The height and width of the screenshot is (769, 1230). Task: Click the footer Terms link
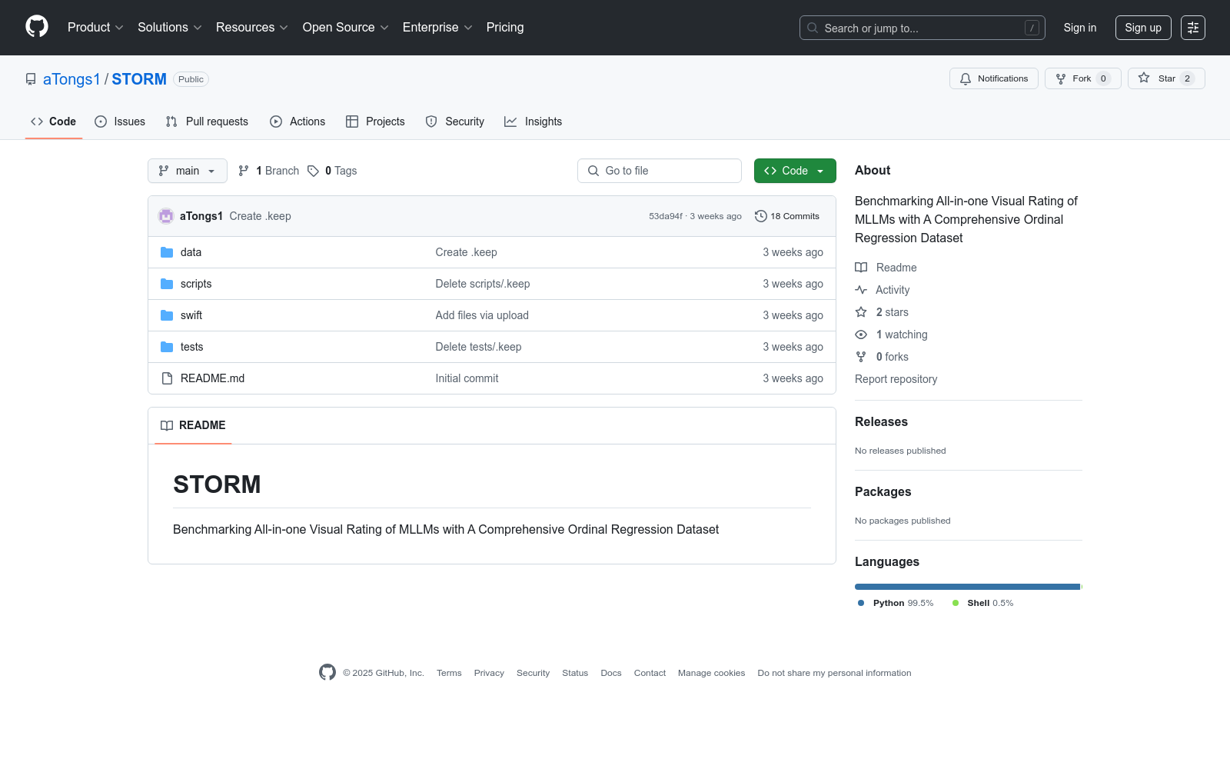coord(449,673)
